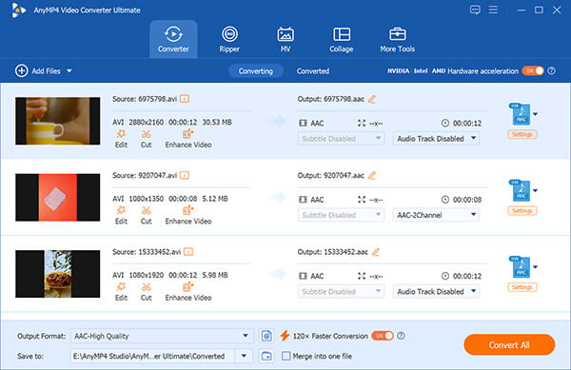The width and height of the screenshot is (571, 370).
Task: Open the Converter tab
Action: [173, 39]
